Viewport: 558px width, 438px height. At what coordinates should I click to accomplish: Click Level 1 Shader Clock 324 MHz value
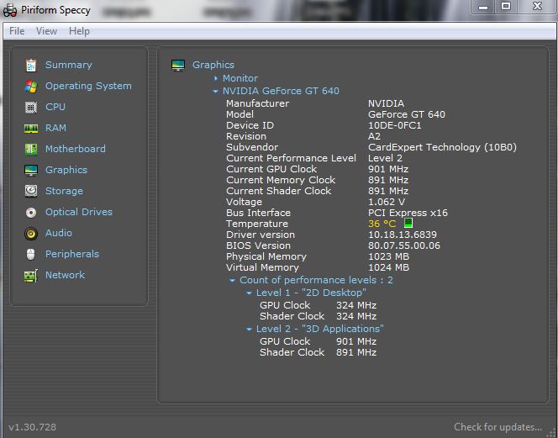coord(356,316)
